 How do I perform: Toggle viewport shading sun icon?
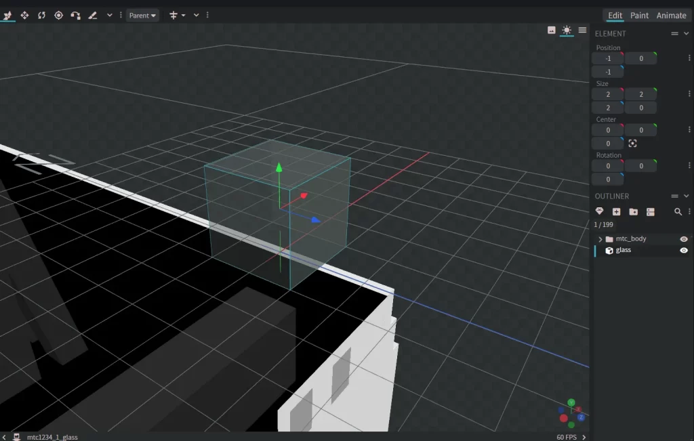point(567,30)
